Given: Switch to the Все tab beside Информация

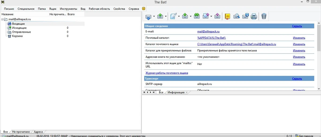Looking at the screenshot, I should [161, 92].
